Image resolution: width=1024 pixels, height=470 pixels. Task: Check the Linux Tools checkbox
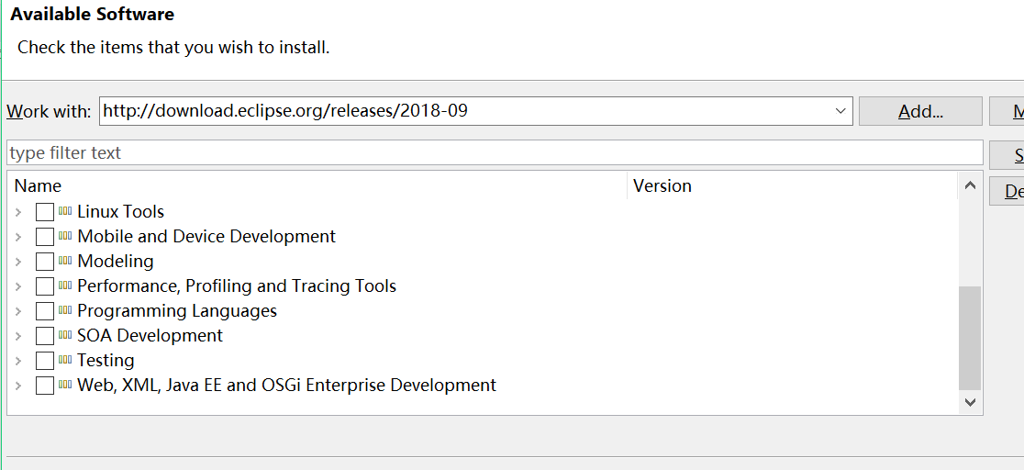pyautogui.click(x=44, y=212)
